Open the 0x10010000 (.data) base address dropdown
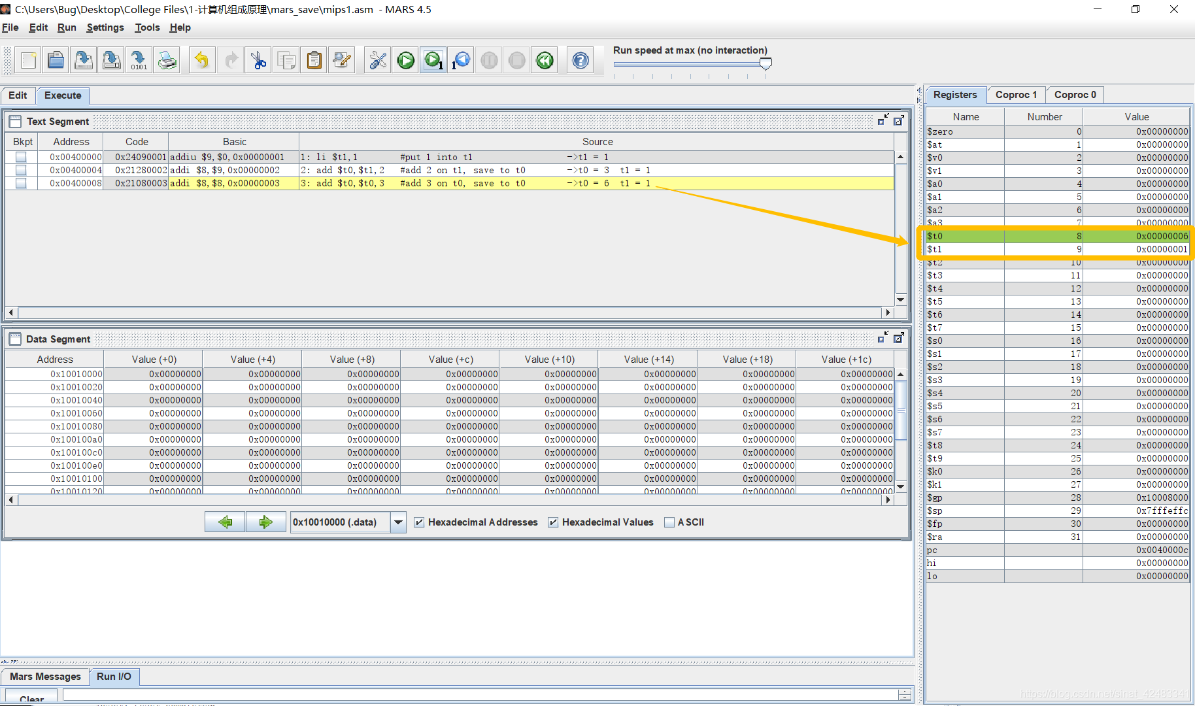The width and height of the screenshot is (1195, 706). [x=398, y=522]
